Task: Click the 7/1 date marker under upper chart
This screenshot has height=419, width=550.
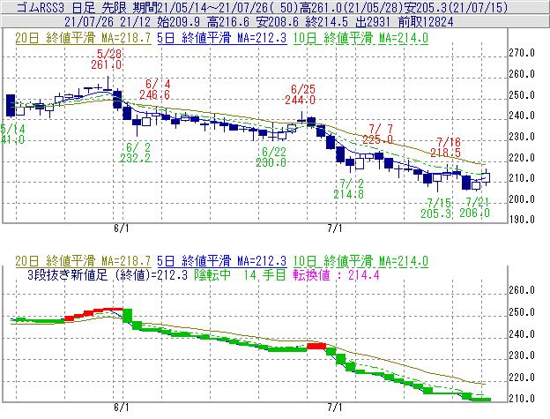Action: 335,228
